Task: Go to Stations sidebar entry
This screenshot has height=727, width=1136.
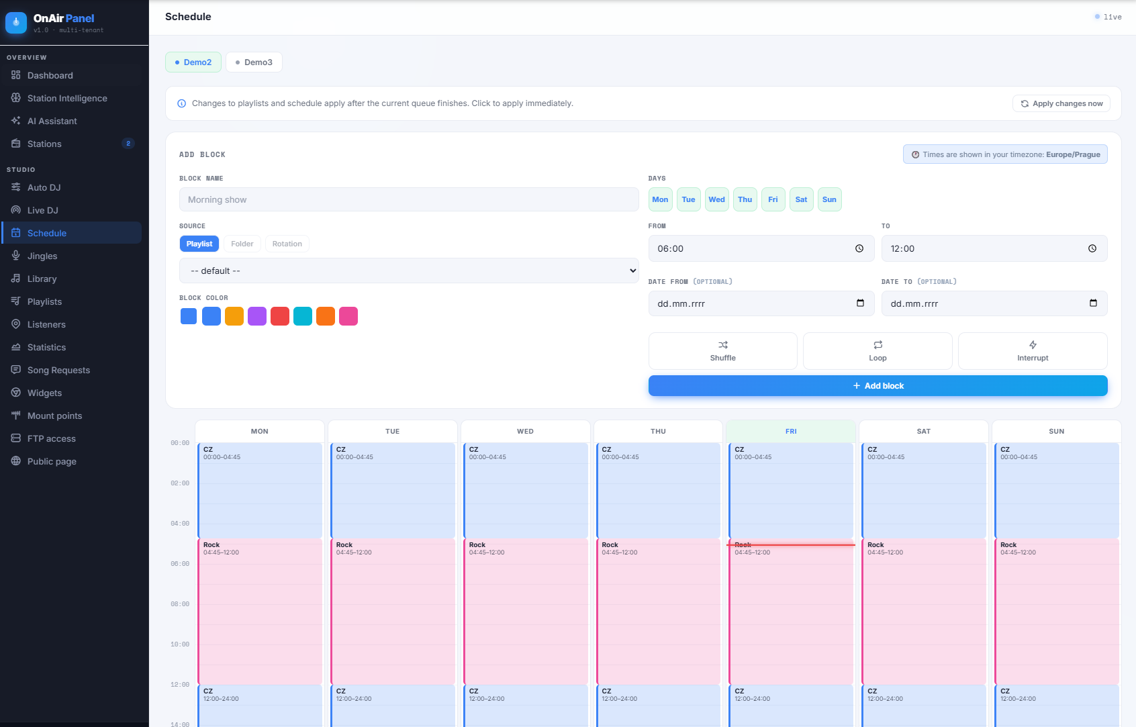Action: pyautogui.click(x=73, y=144)
